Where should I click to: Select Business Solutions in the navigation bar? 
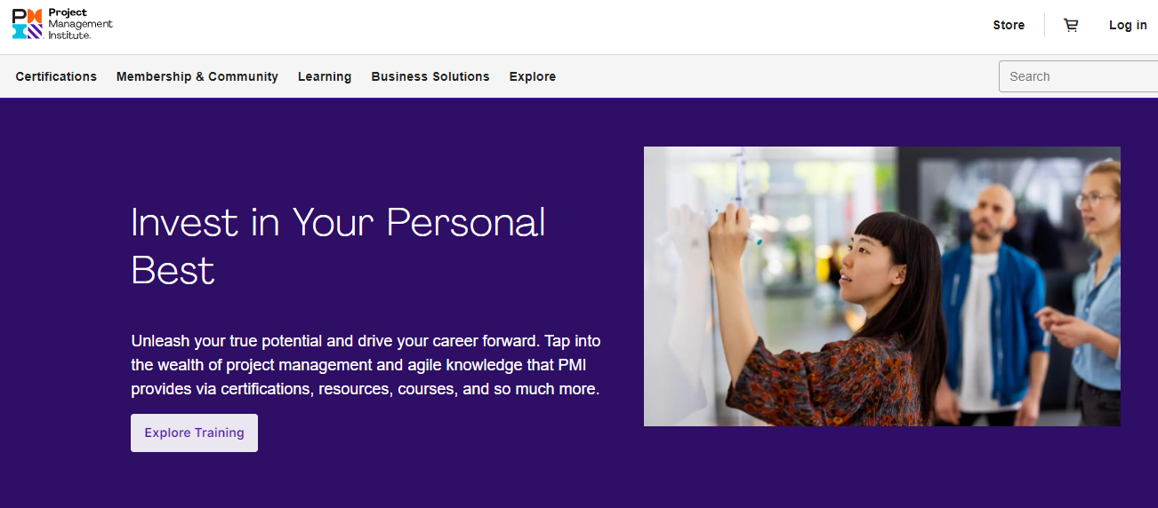pyautogui.click(x=430, y=76)
